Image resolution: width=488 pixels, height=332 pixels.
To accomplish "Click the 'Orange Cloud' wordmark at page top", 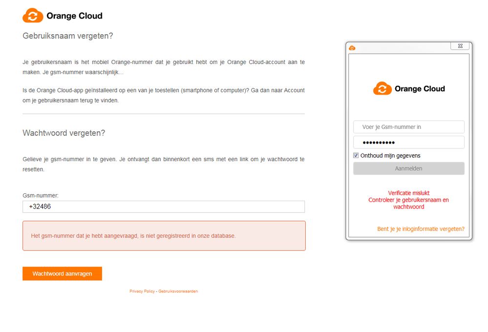I will tap(74, 16).
